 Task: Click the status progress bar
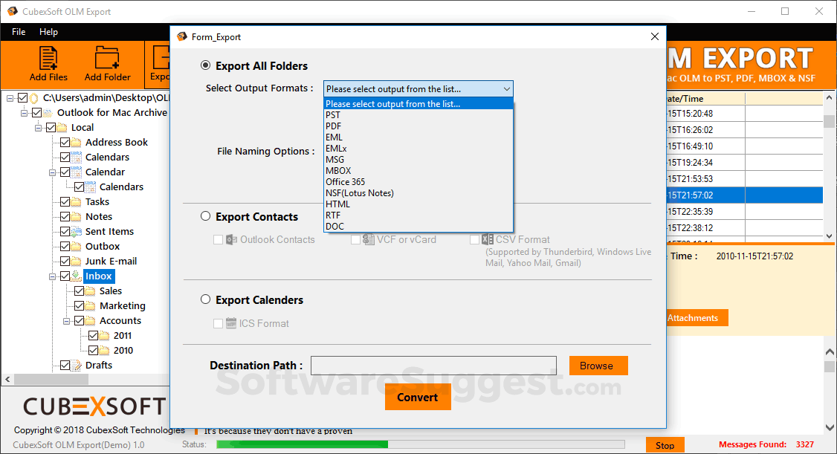[421, 444]
